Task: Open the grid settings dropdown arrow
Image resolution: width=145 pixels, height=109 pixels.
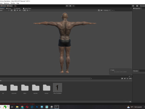Action: click(30, 10)
